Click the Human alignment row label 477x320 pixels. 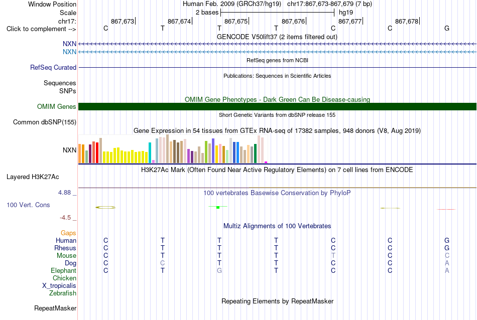(66, 240)
